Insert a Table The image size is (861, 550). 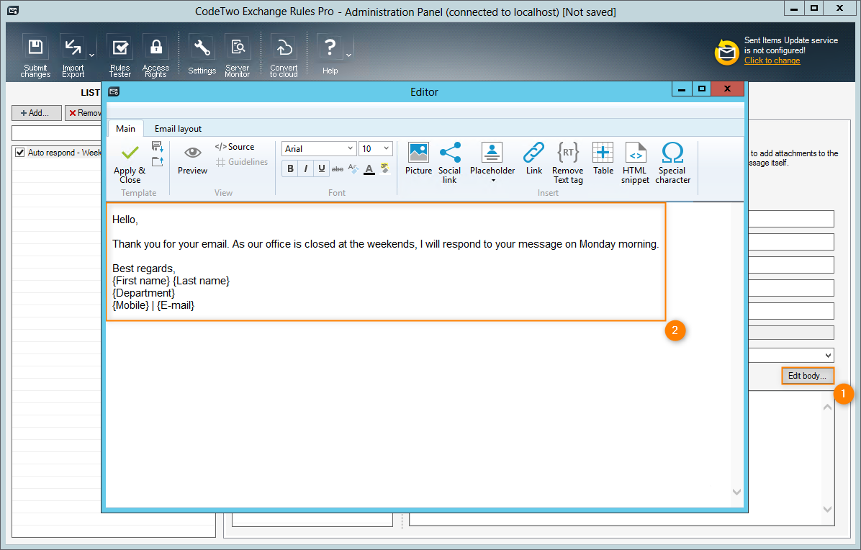click(603, 158)
